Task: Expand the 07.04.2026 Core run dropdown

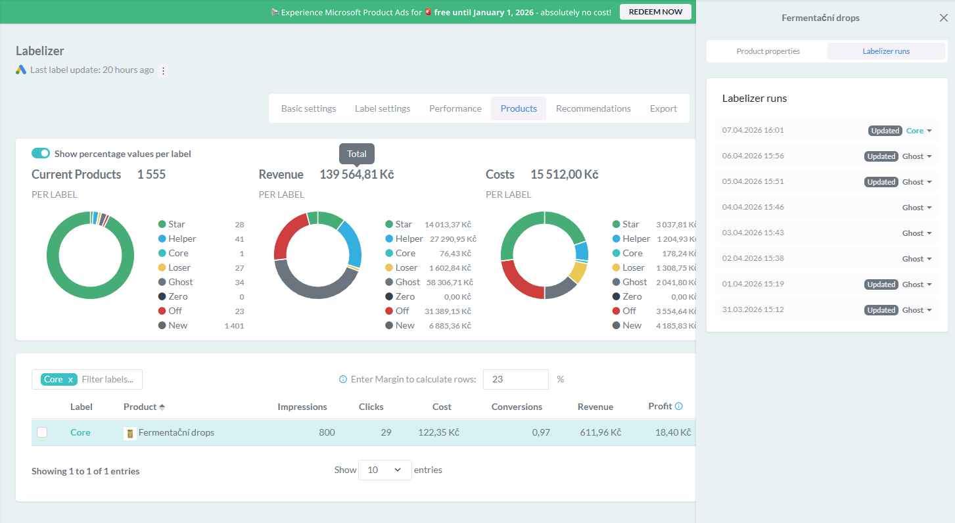Action: point(929,131)
